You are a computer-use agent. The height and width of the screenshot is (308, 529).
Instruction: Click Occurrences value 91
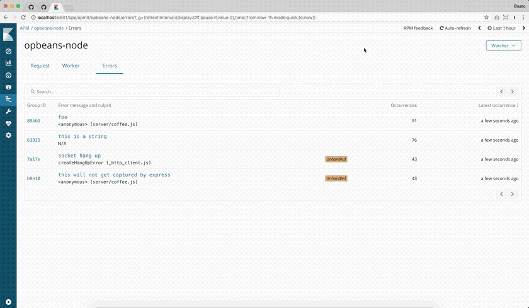[x=414, y=121]
